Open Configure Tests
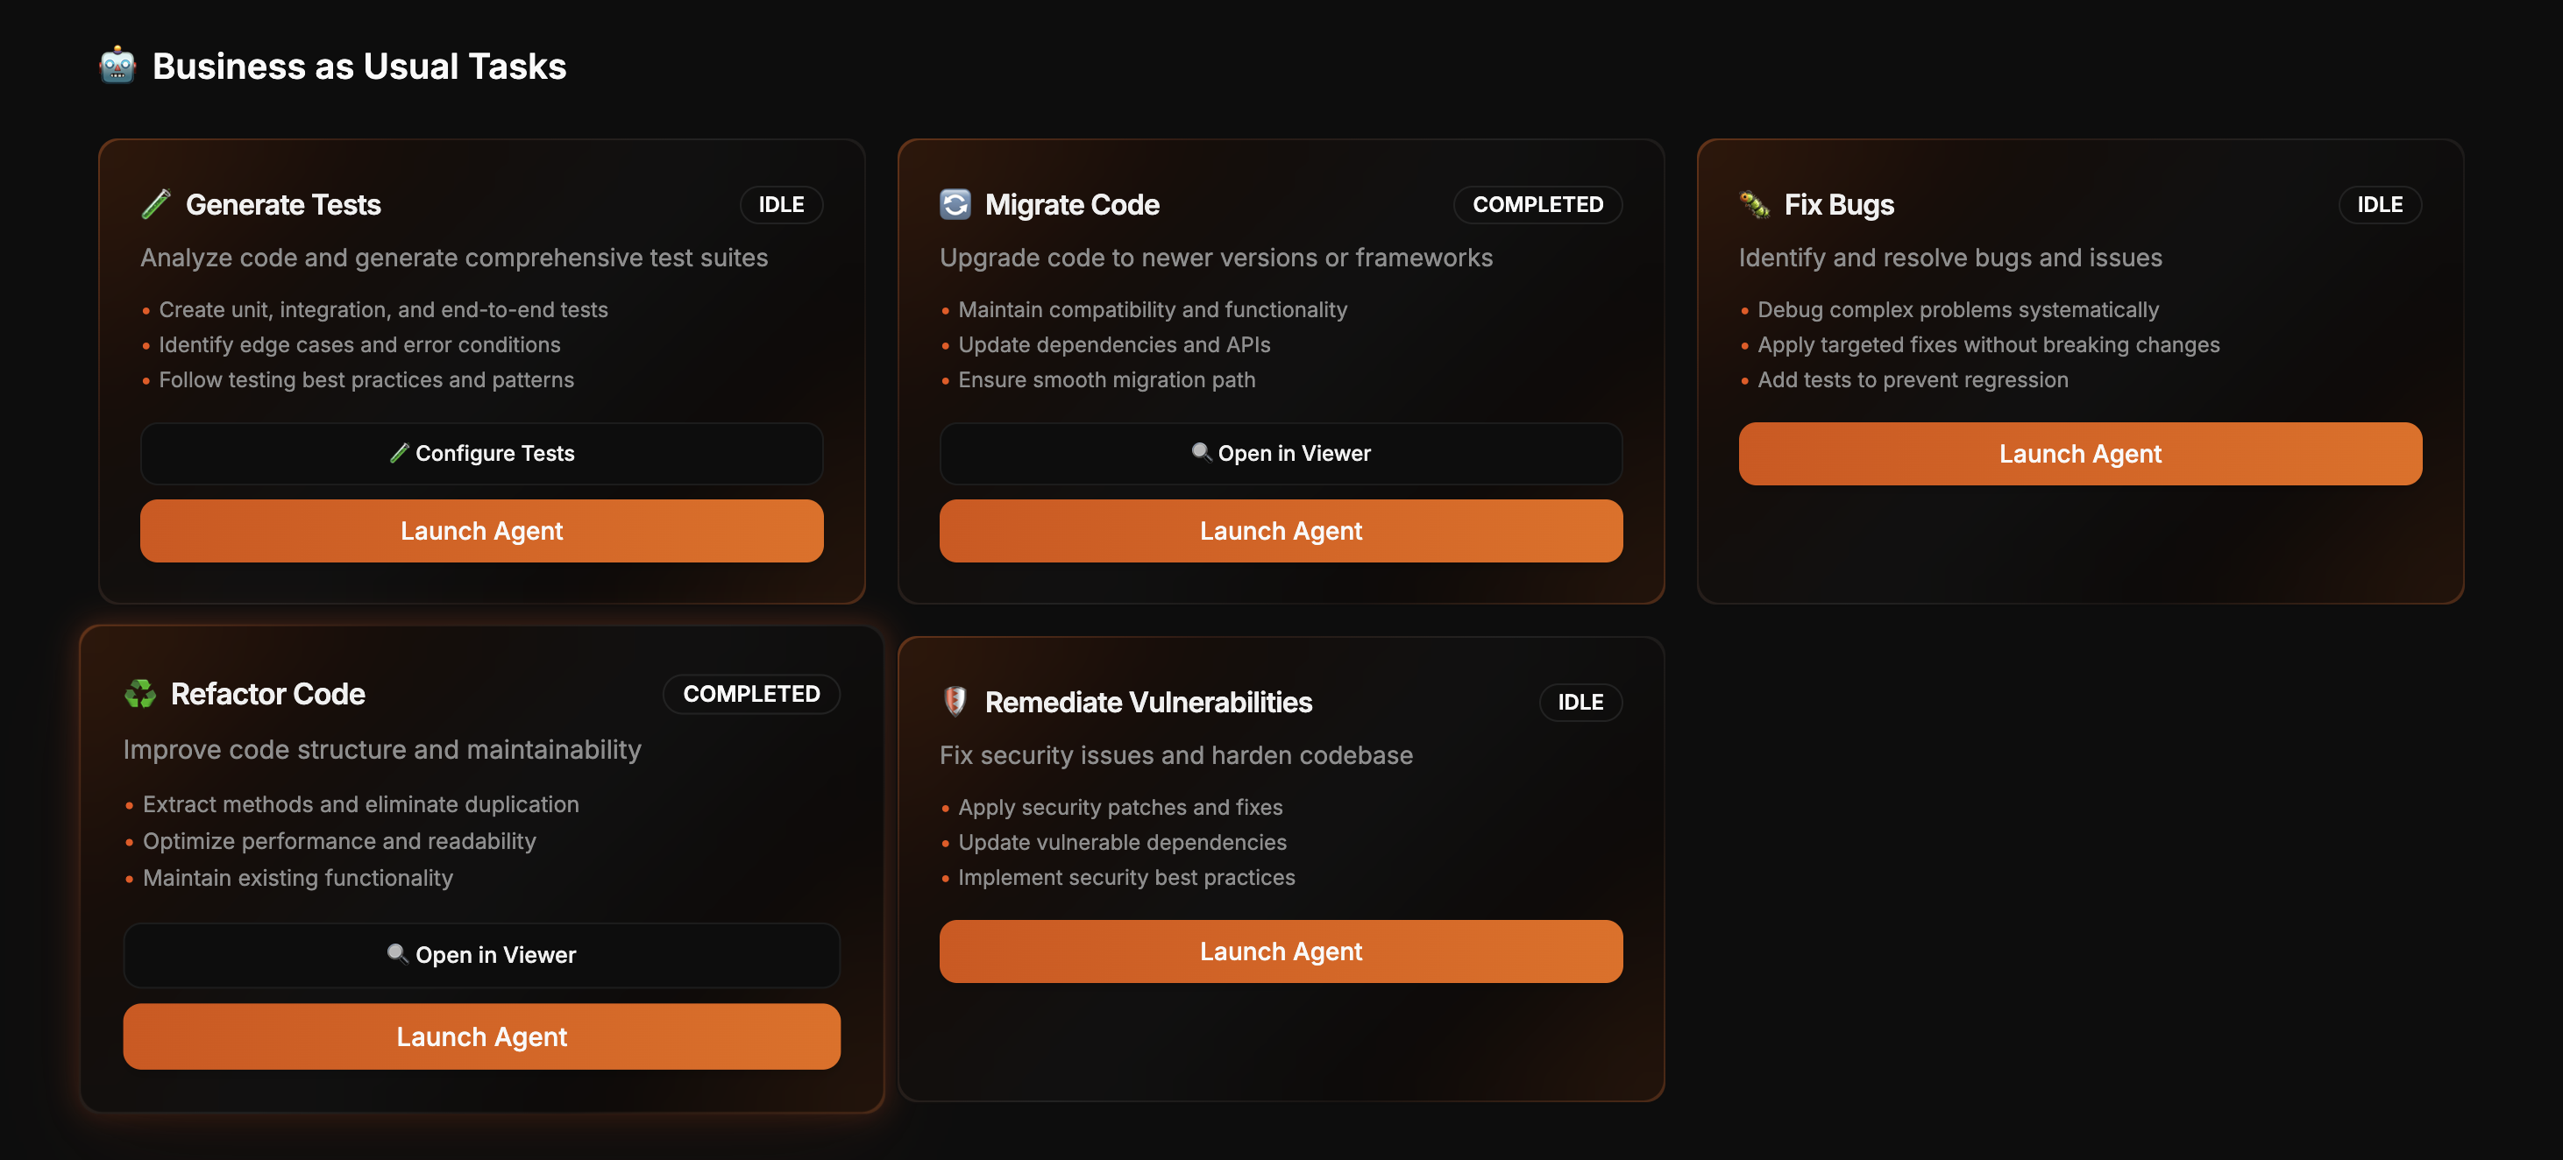2563x1160 pixels. point(481,453)
